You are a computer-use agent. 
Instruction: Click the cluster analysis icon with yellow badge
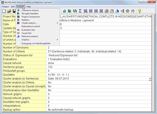point(85,11)
